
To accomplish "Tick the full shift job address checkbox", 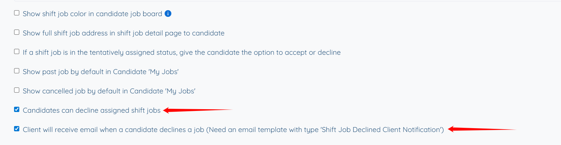I will click(16, 32).
